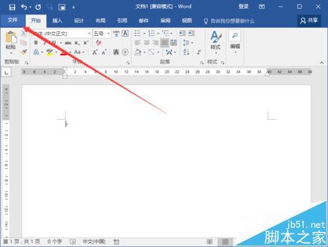The height and width of the screenshot is (247, 328).
Task: Apply text effects glowing A
Action: coord(36,52)
